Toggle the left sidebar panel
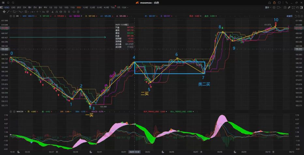Viewport: 304px width, 155px height. point(2,8)
